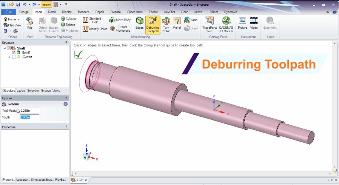Open CADENAS 3D Models catalog
This screenshot has height=185, width=339.
[226, 25]
